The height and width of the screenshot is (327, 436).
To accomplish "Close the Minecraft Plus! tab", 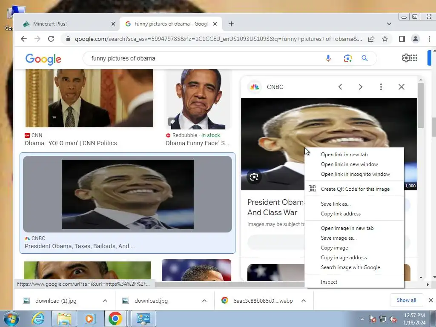I will 113,24.
